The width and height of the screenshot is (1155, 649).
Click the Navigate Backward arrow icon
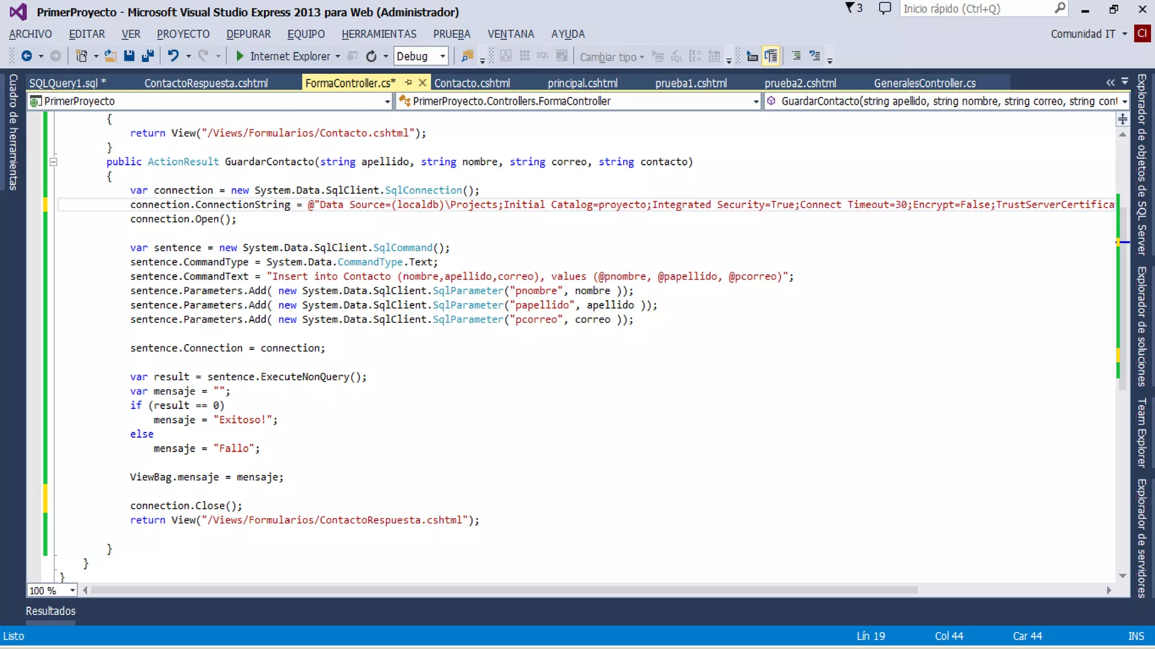tap(26, 56)
